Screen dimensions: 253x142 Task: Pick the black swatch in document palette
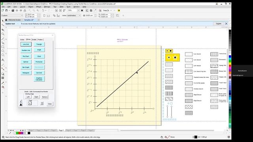tap(29, 133)
